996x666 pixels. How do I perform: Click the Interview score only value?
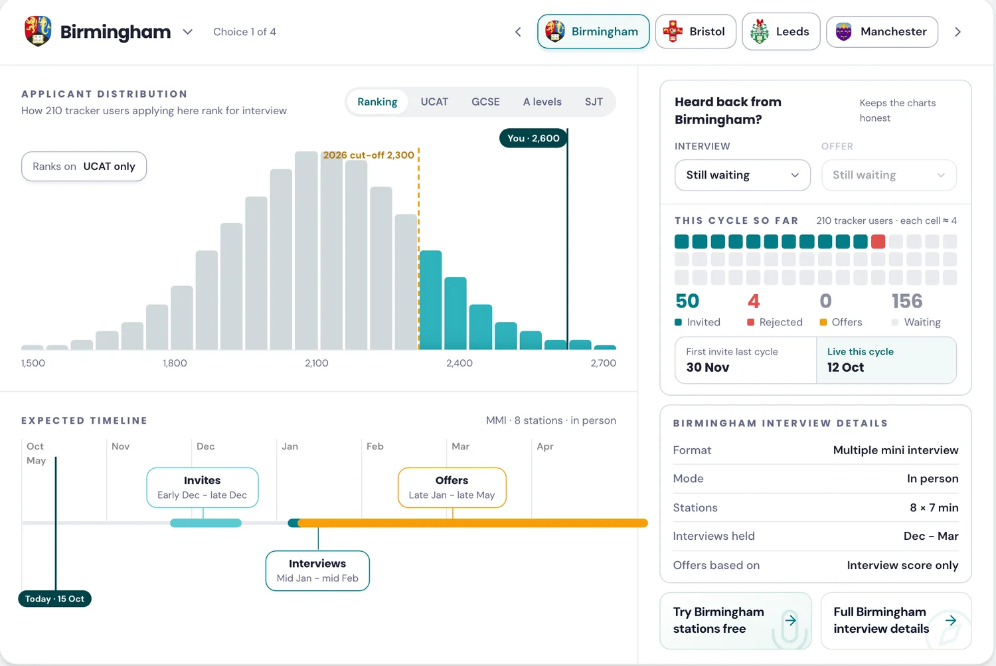pos(902,565)
